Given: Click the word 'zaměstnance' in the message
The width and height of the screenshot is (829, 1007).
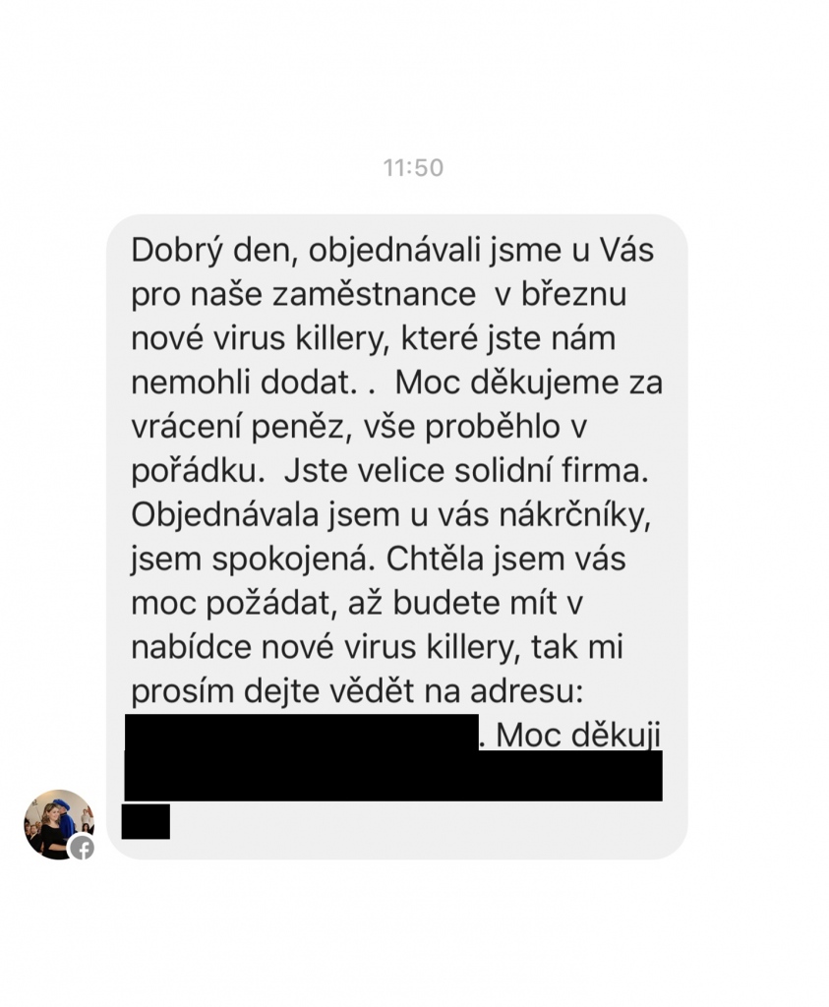Looking at the screenshot, I should (375, 295).
